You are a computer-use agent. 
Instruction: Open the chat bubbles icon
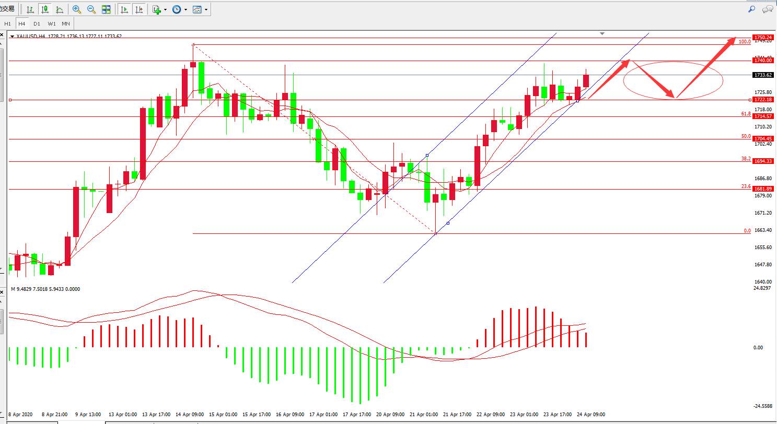coord(768,9)
